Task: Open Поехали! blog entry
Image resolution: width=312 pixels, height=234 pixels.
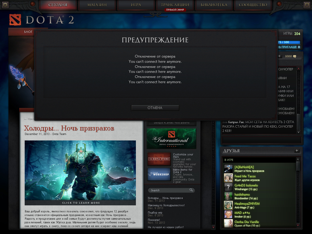Action: tap(154, 220)
